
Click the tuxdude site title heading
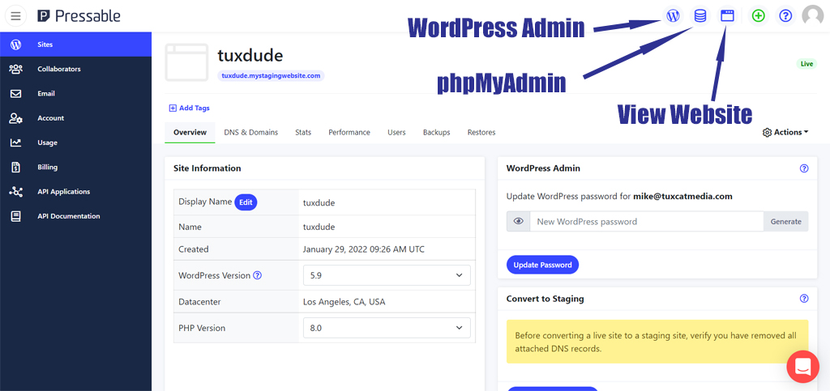(x=250, y=55)
